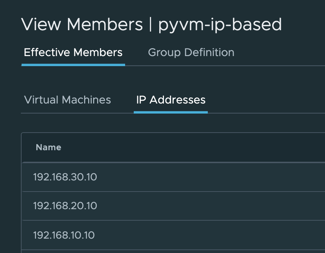Image resolution: width=325 pixels, height=253 pixels.
Task: Click blank space in the 192.168.20.10 row
Action: pos(216,206)
